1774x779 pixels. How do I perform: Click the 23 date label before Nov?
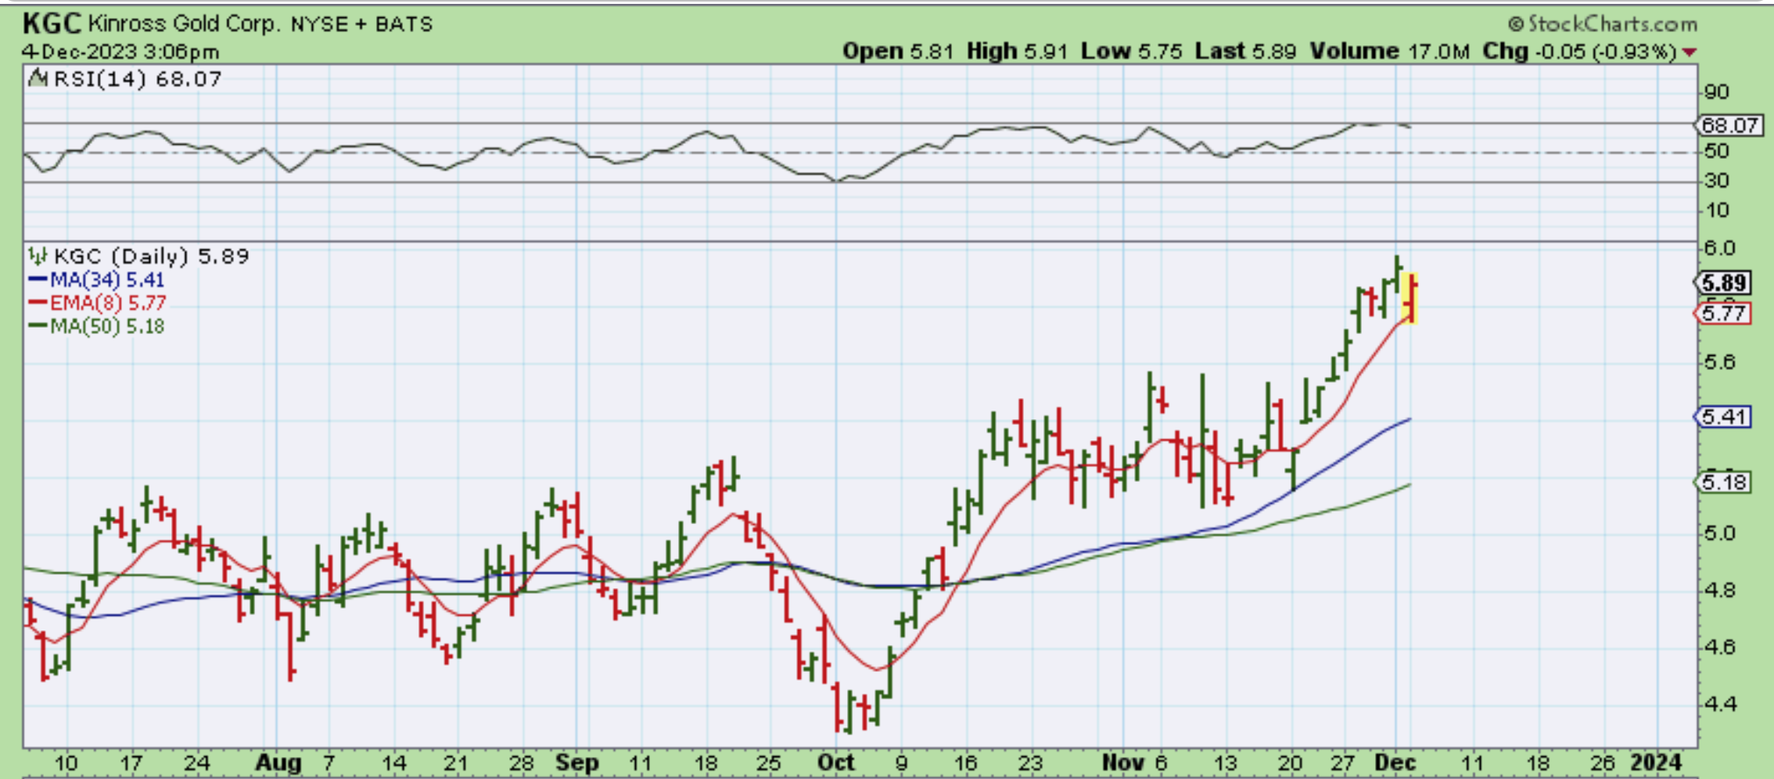click(1030, 763)
